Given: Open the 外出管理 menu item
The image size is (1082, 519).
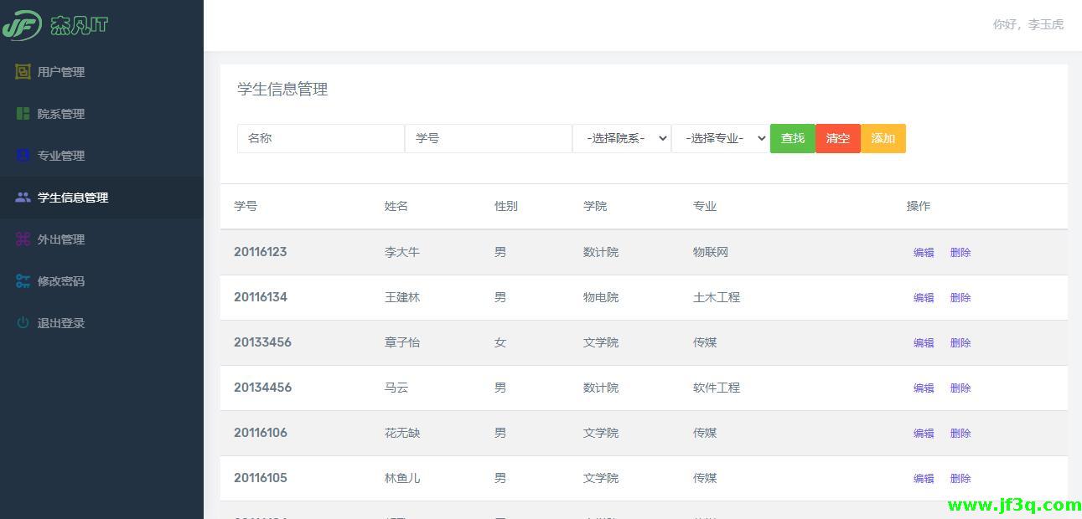Looking at the screenshot, I should click(x=61, y=239).
